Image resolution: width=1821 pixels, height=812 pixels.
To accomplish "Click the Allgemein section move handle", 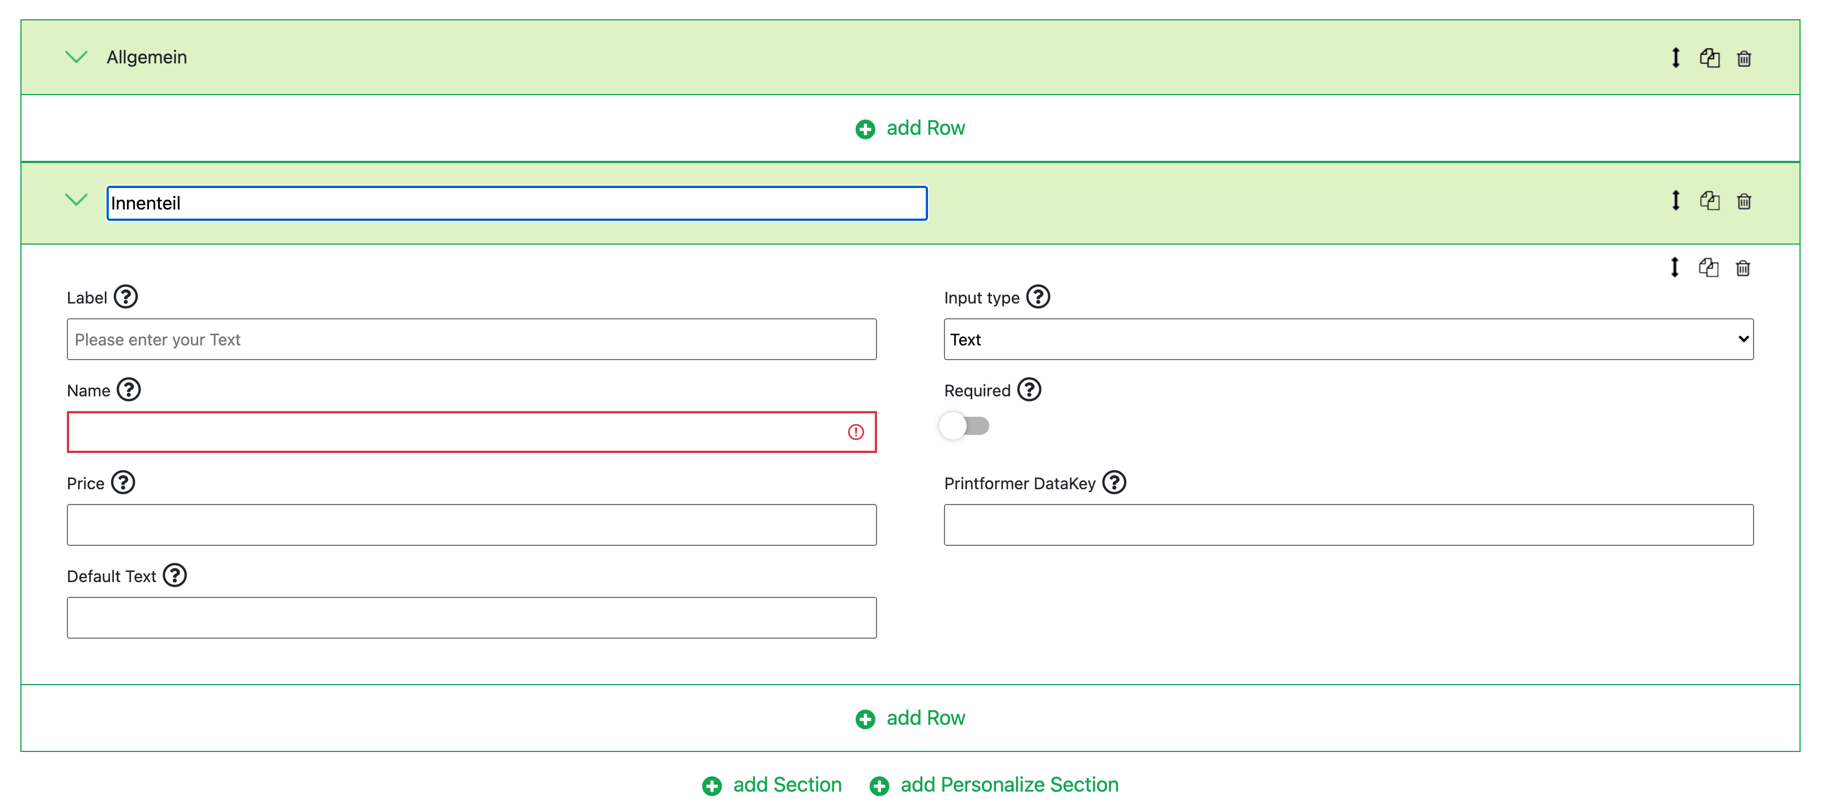I will click(x=1675, y=58).
